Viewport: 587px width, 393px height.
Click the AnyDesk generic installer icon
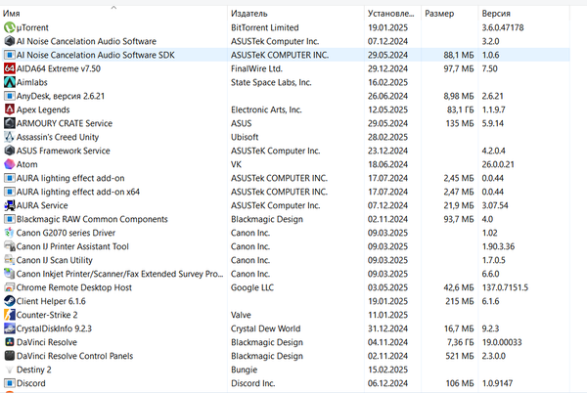[x=10, y=96]
